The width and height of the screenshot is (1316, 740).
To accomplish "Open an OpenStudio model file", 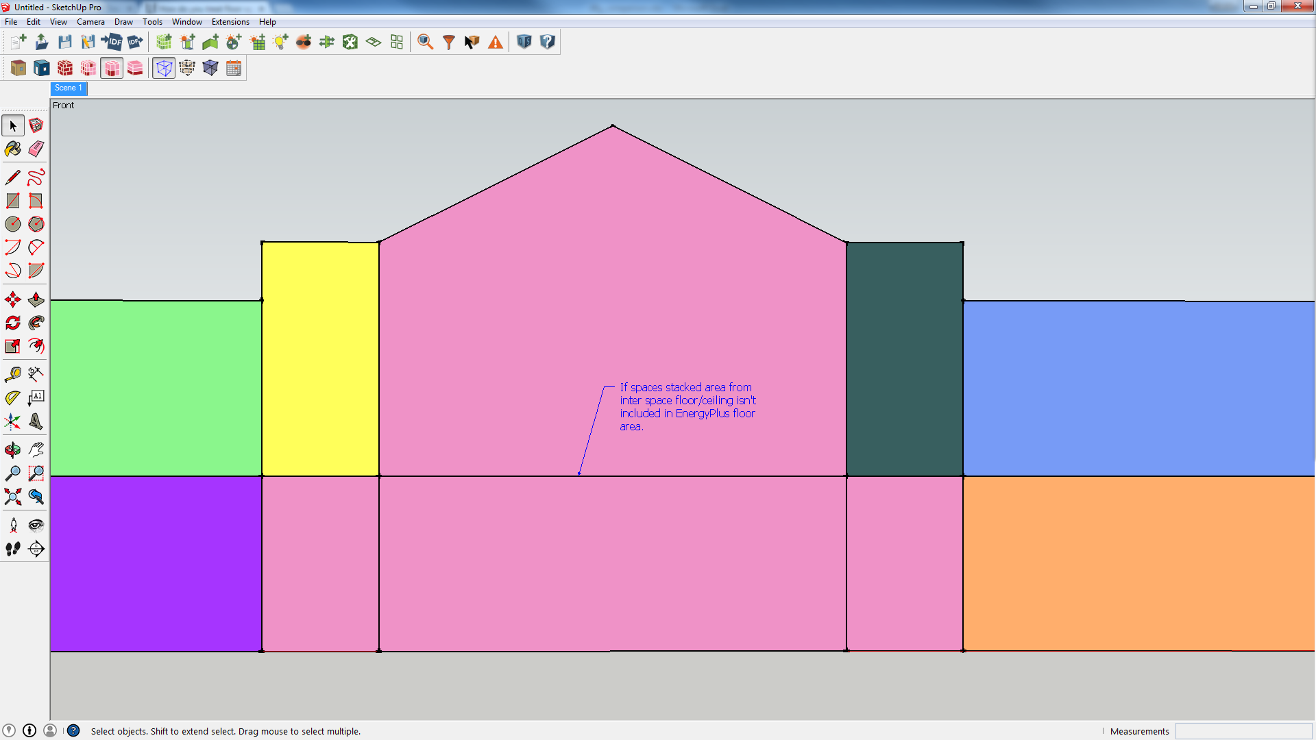I will tap(42, 42).
